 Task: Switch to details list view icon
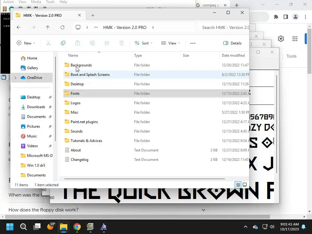click(x=238, y=185)
